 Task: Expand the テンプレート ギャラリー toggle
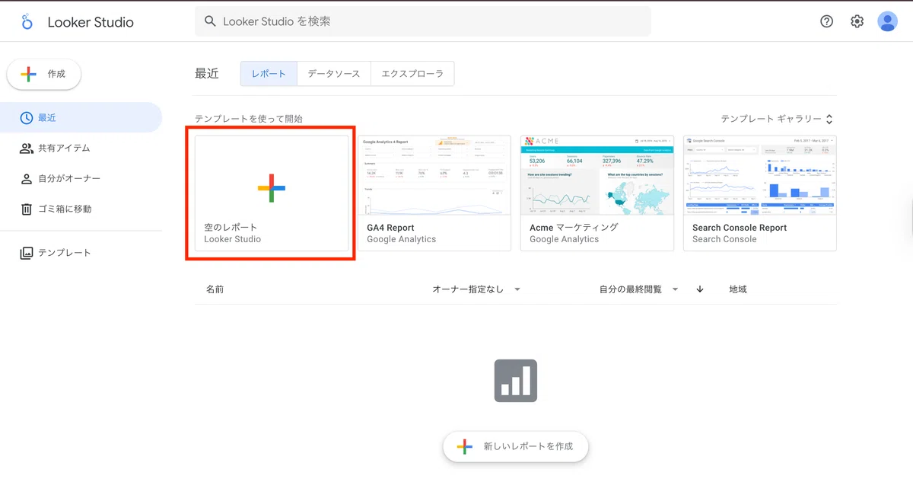coord(777,119)
